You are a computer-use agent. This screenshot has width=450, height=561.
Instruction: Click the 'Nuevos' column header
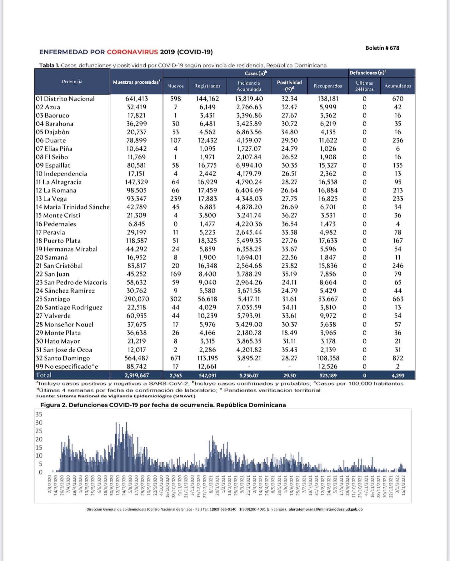click(x=176, y=86)
